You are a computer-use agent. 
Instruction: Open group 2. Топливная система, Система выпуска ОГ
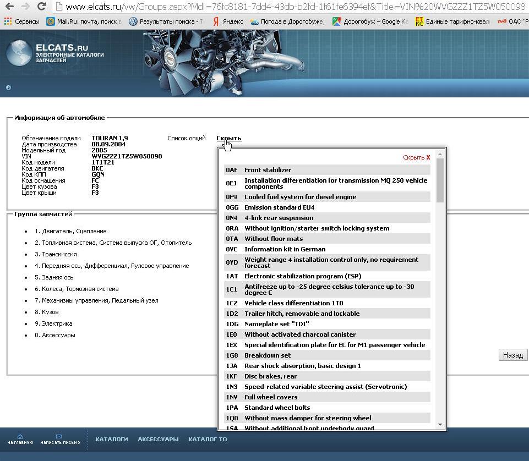113,243
